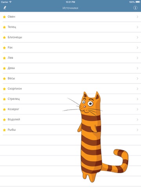Open the Козерог entry
The height and width of the screenshot is (188, 141).
[70, 109]
